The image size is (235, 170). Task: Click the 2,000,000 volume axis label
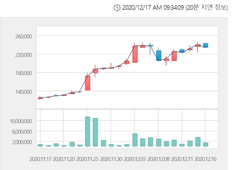click(21, 142)
